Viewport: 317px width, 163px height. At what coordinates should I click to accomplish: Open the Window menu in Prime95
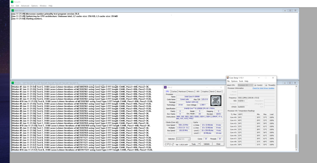[43, 6]
